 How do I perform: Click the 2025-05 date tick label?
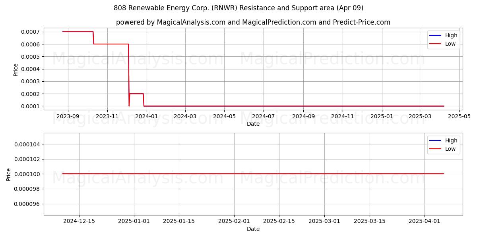pos(459,116)
